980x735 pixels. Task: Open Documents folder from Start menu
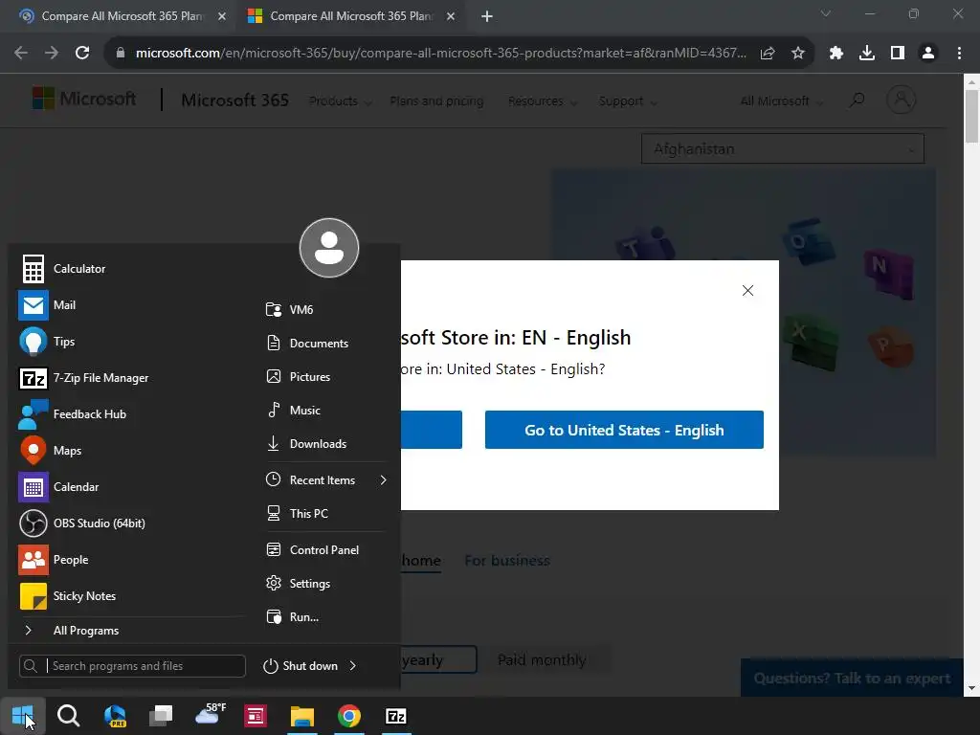point(307,344)
